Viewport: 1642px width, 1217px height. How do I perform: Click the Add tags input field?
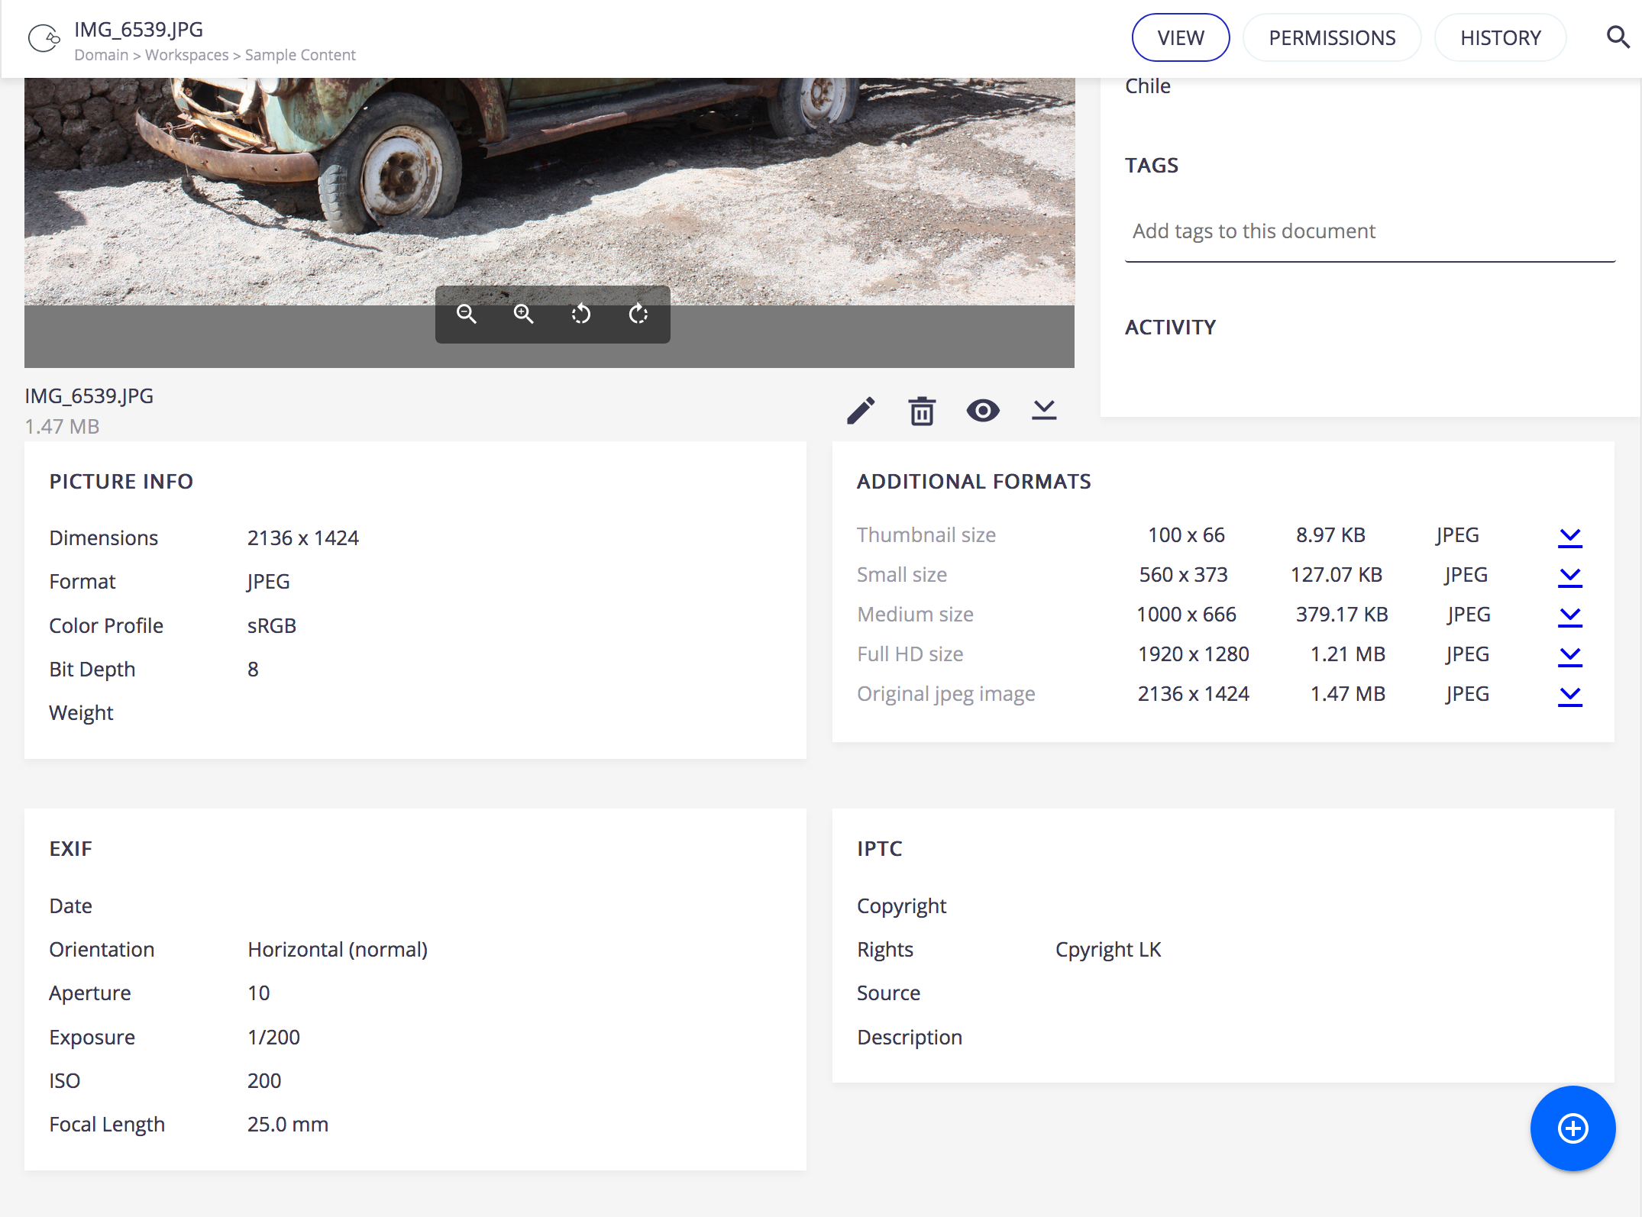coord(1369,230)
